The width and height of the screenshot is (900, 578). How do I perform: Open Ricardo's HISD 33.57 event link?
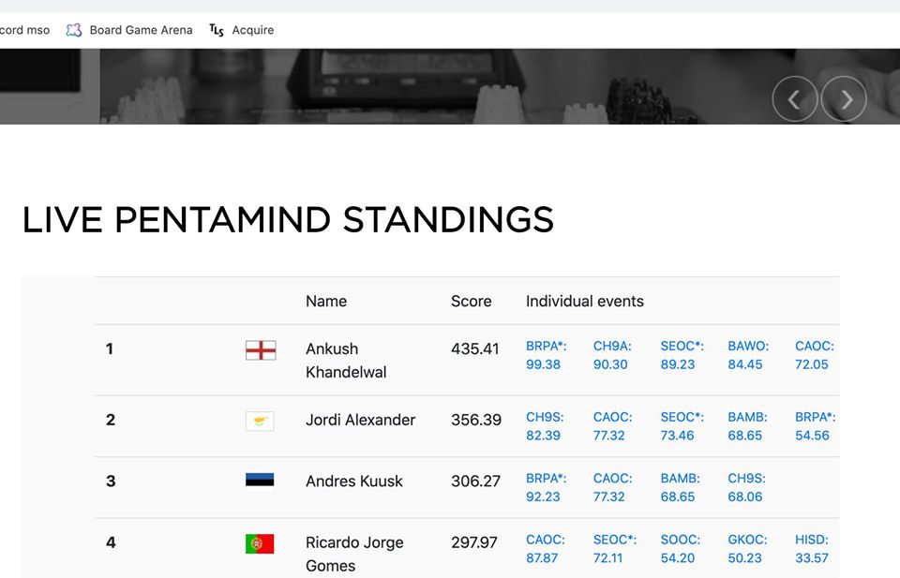point(812,549)
